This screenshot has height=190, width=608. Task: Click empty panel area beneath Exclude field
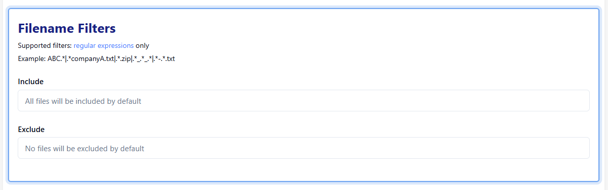[303, 170]
